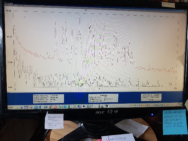
Task: Click the Time Now (sec) readout
Action: click(x=98, y=97)
